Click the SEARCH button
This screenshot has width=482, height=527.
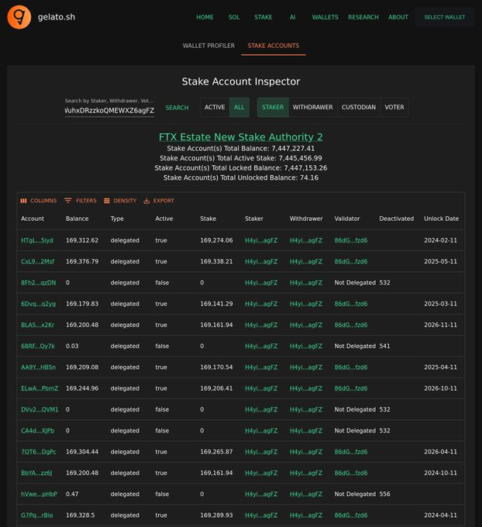(177, 108)
